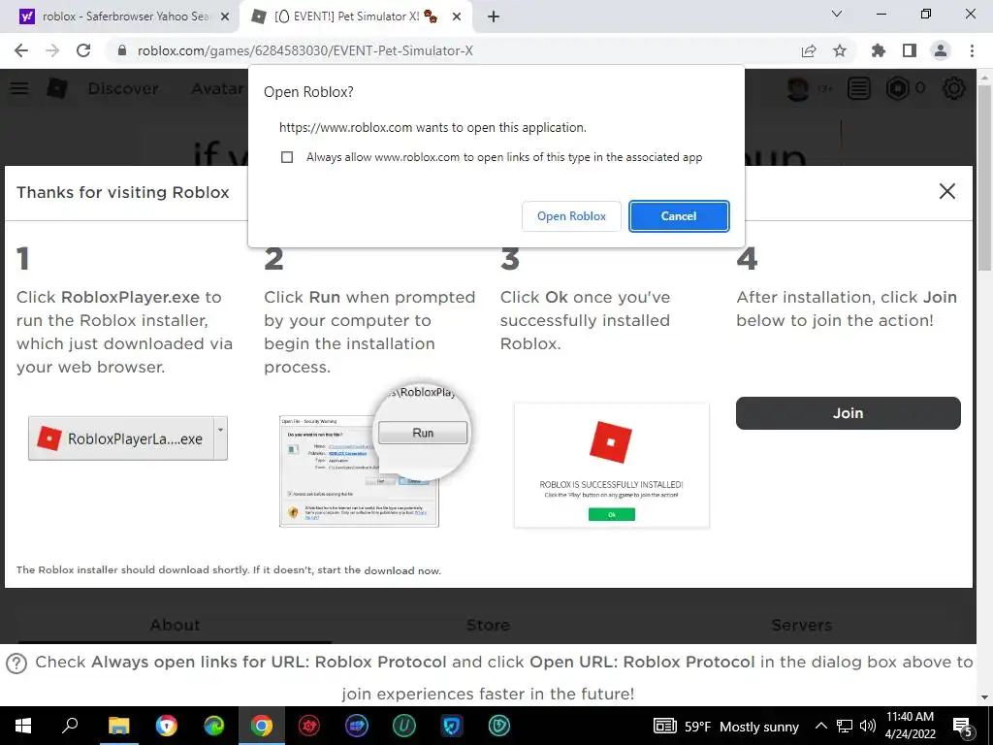Open the Roblox settings gear icon
Viewport: 993px width, 745px height.
click(x=954, y=88)
